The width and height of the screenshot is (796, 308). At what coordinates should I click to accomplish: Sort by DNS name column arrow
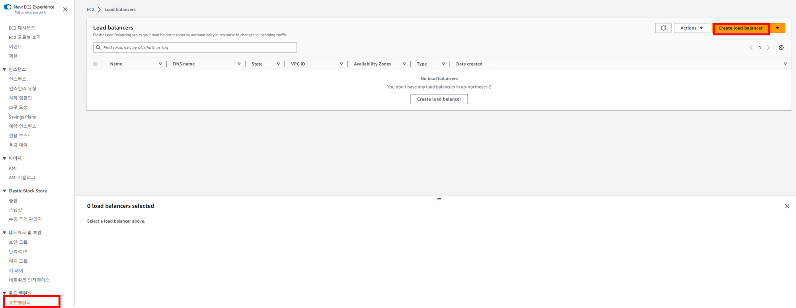[x=239, y=64]
